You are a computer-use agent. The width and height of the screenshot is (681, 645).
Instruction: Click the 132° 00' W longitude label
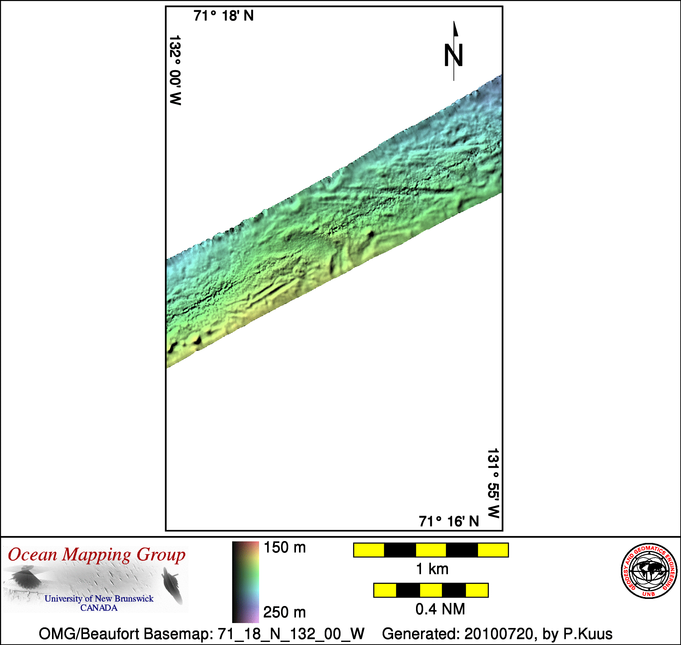click(x=176, y=70)
